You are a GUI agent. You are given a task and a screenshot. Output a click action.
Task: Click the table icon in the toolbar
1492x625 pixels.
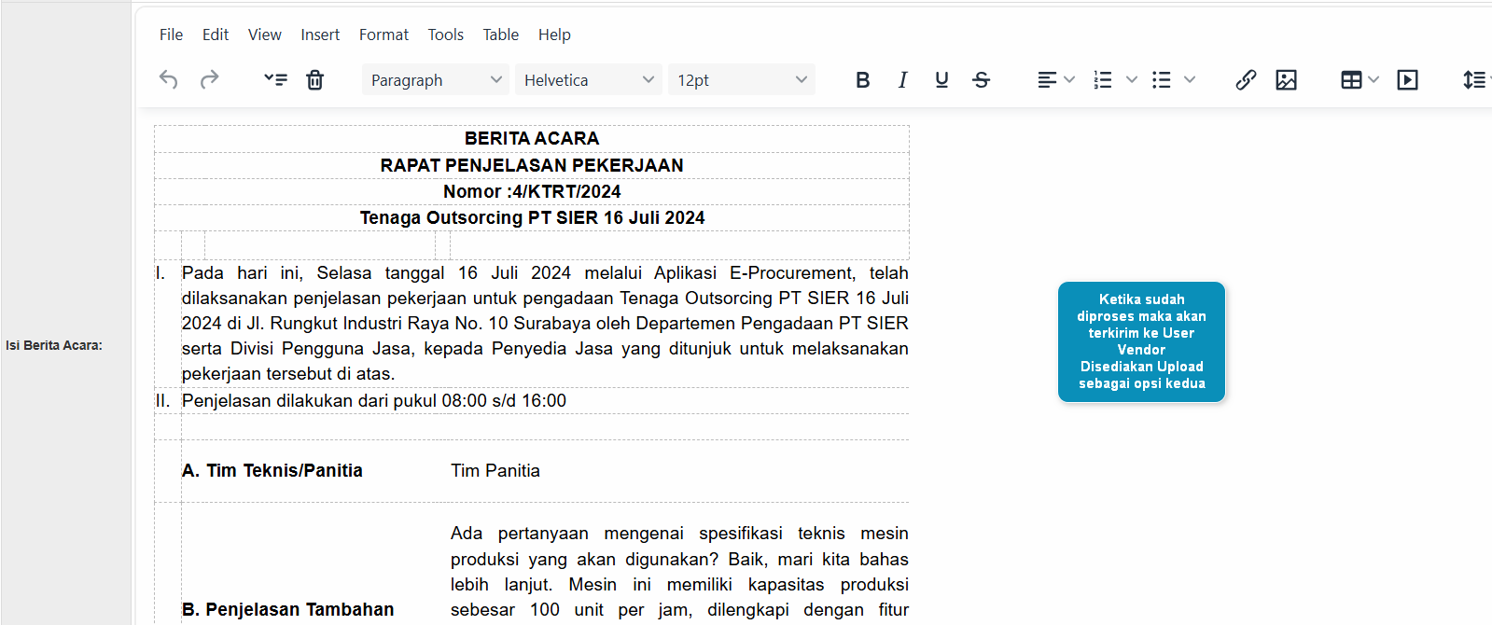coord(1351,80)
